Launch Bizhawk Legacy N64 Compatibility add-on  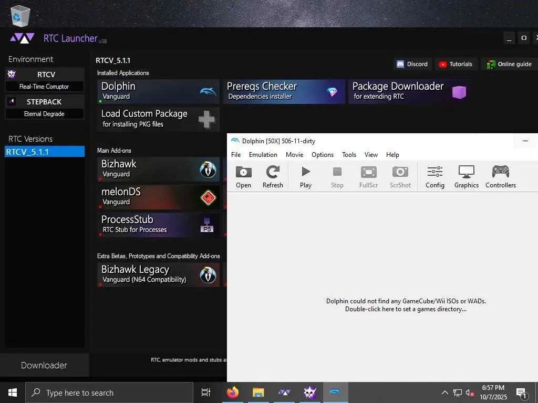click(x=158, y=275)
